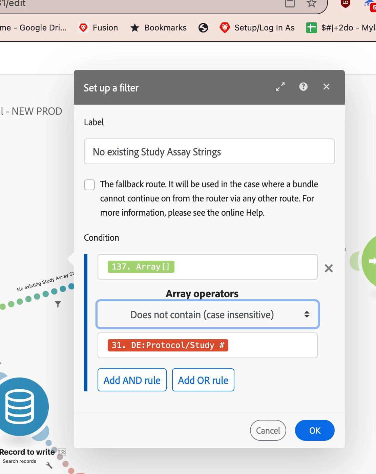Close the Set up a filter dialog

tap(326, 87)
